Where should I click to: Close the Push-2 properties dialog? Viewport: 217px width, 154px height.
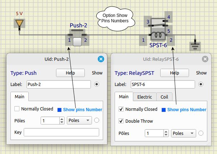pos(101,59)
